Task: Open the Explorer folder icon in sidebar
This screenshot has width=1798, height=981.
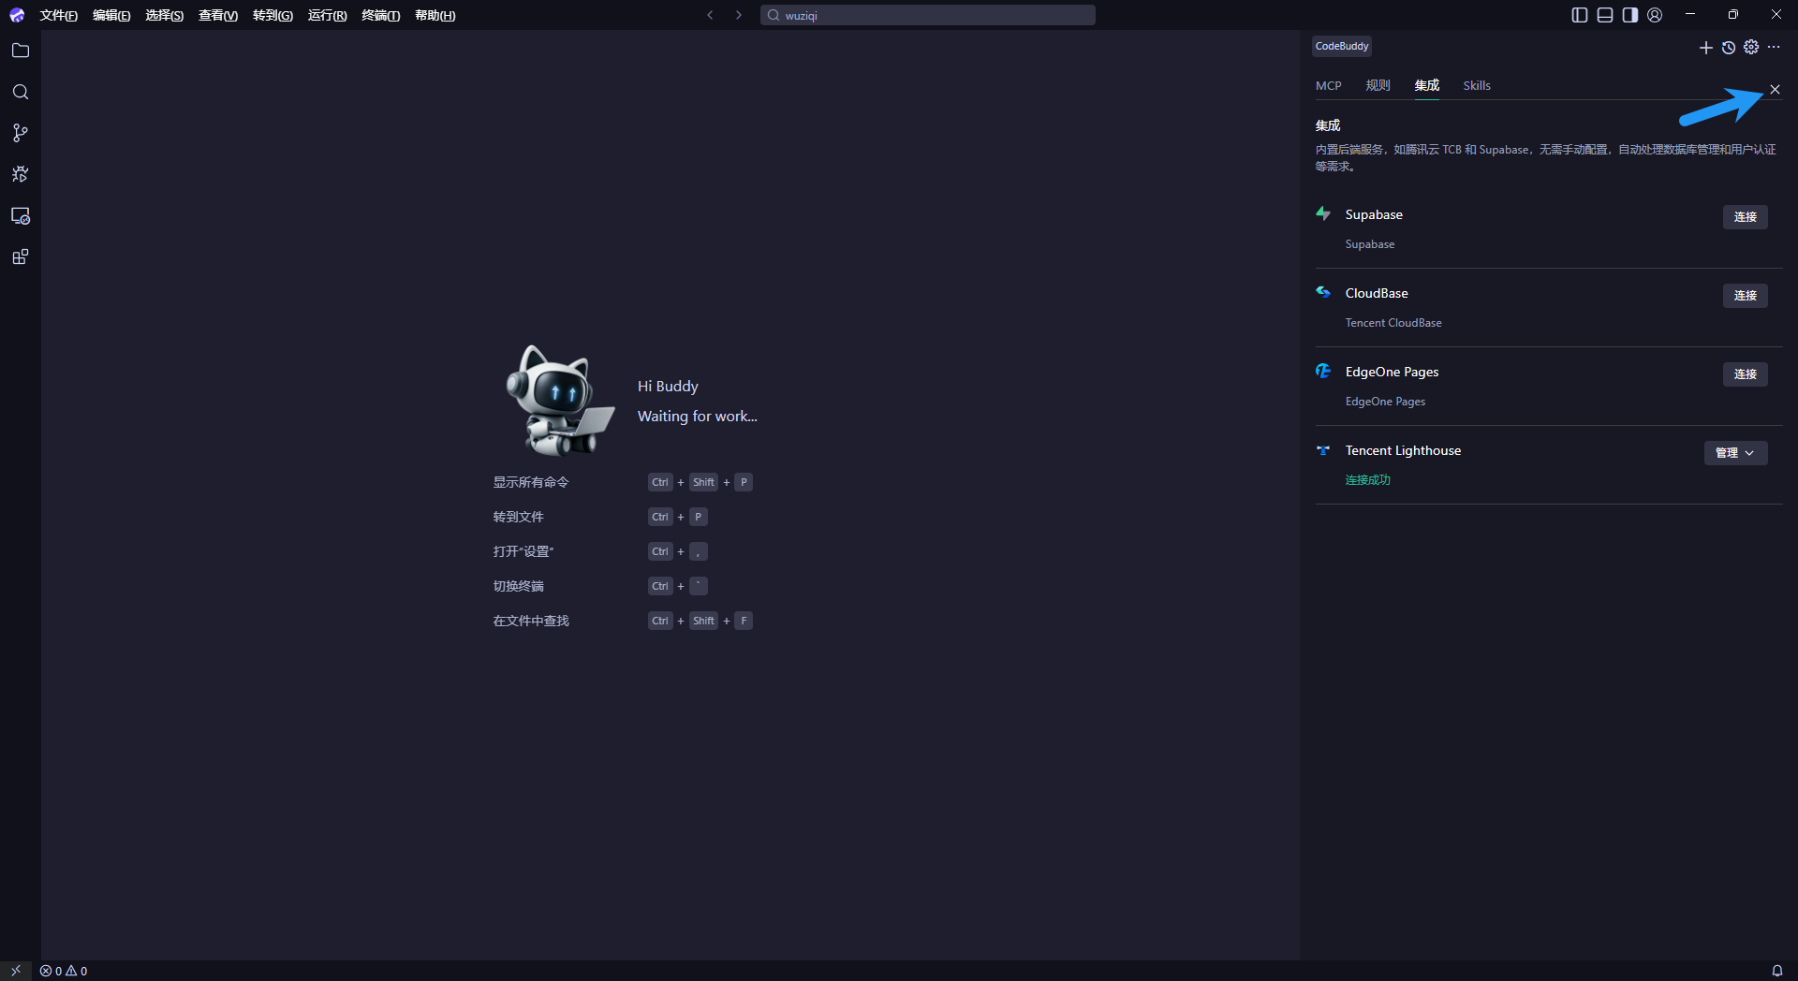Action: coord(21,51)
